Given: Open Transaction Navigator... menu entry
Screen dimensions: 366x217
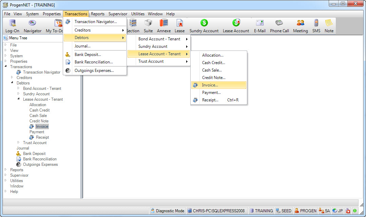Looking at the screenshot, I should click(95, 22).
